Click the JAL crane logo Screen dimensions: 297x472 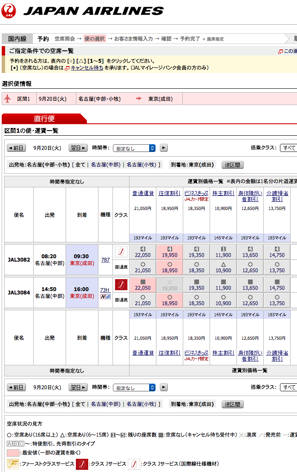tap(9, 11)
